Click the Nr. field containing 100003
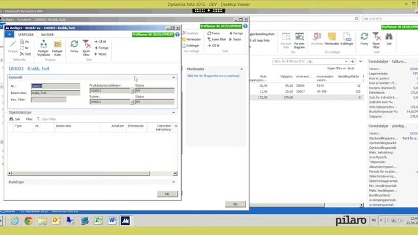This screenshot has height=235, width=418. pyautogui.click(x=56, y=86)
